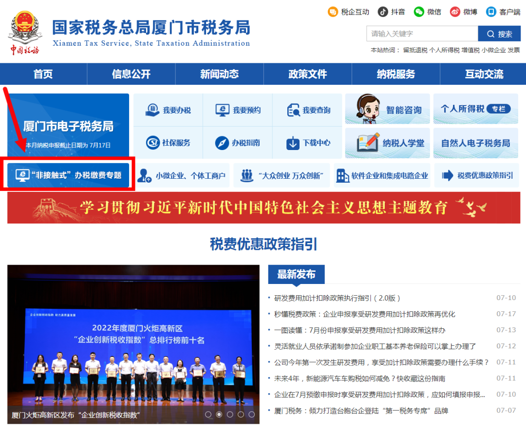Image resolution: width=526 pixels, height=434 pixels.
Task: Click the 办税指南 compass icon
Action: tap(222, 143)
